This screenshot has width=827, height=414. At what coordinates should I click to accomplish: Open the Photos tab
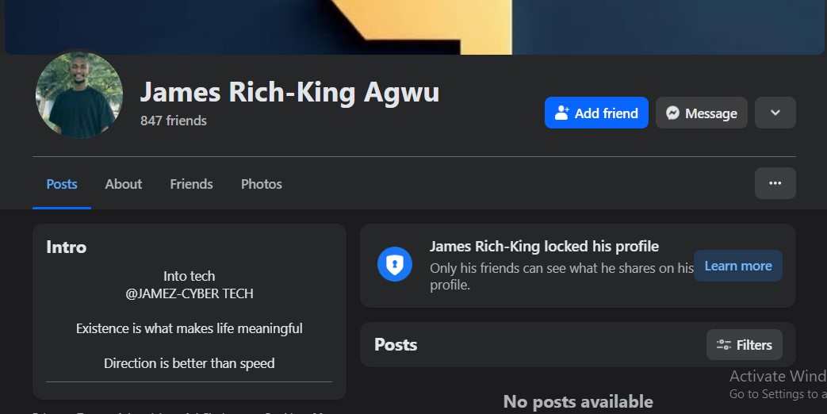(x=262, y=184)
